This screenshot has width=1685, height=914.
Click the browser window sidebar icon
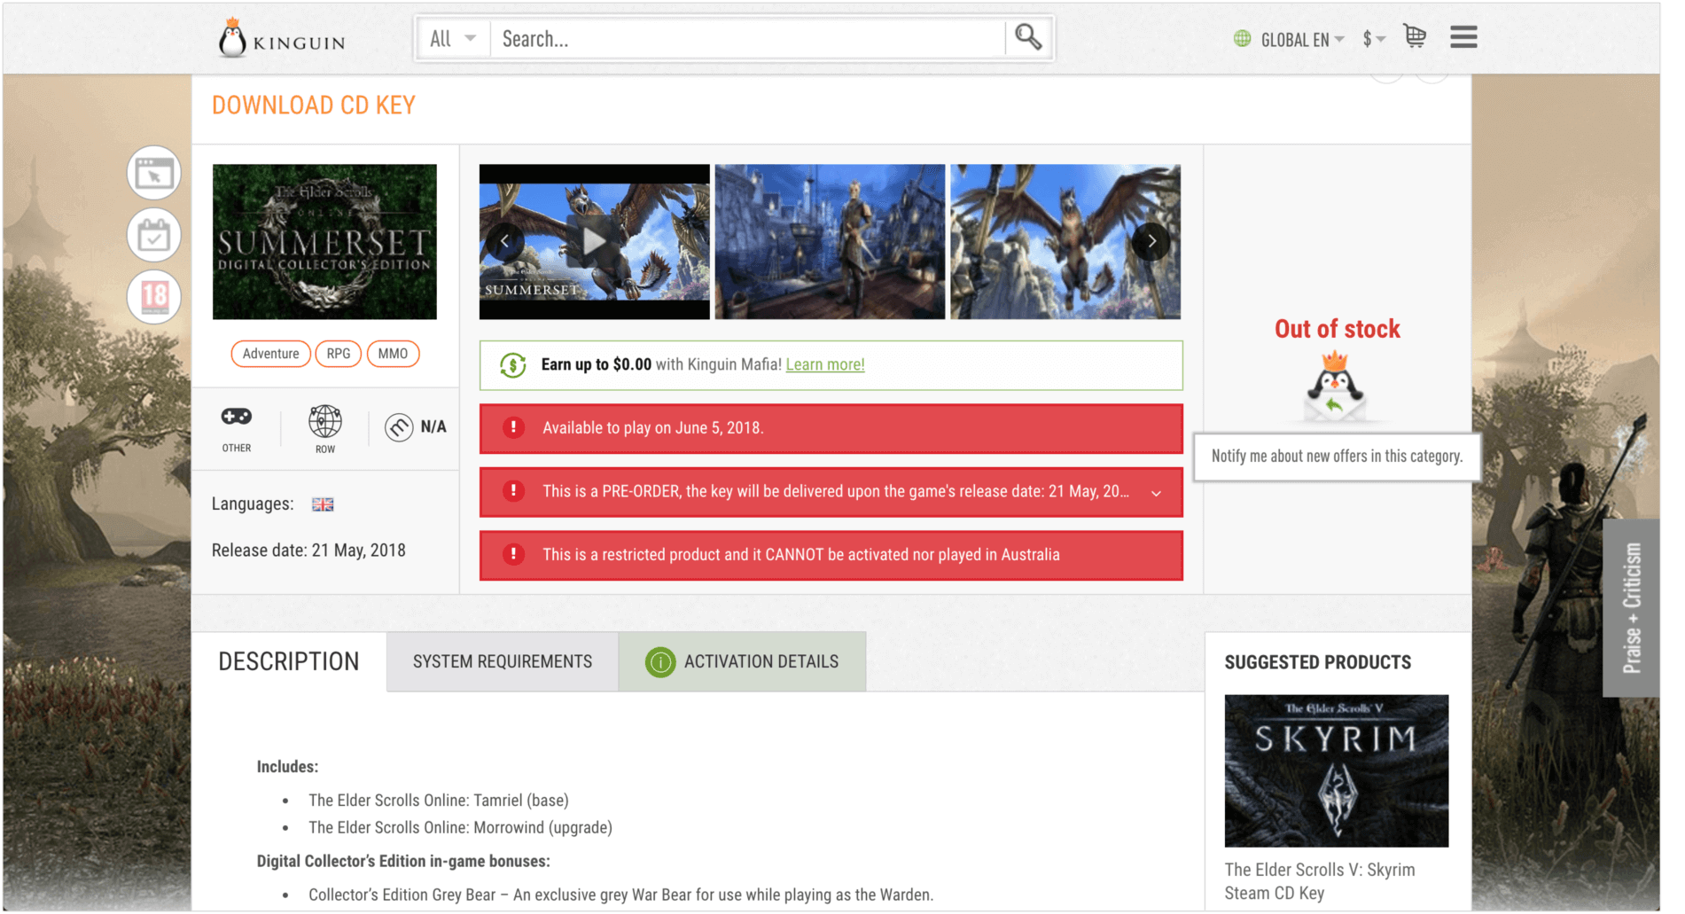click(154, 173)
